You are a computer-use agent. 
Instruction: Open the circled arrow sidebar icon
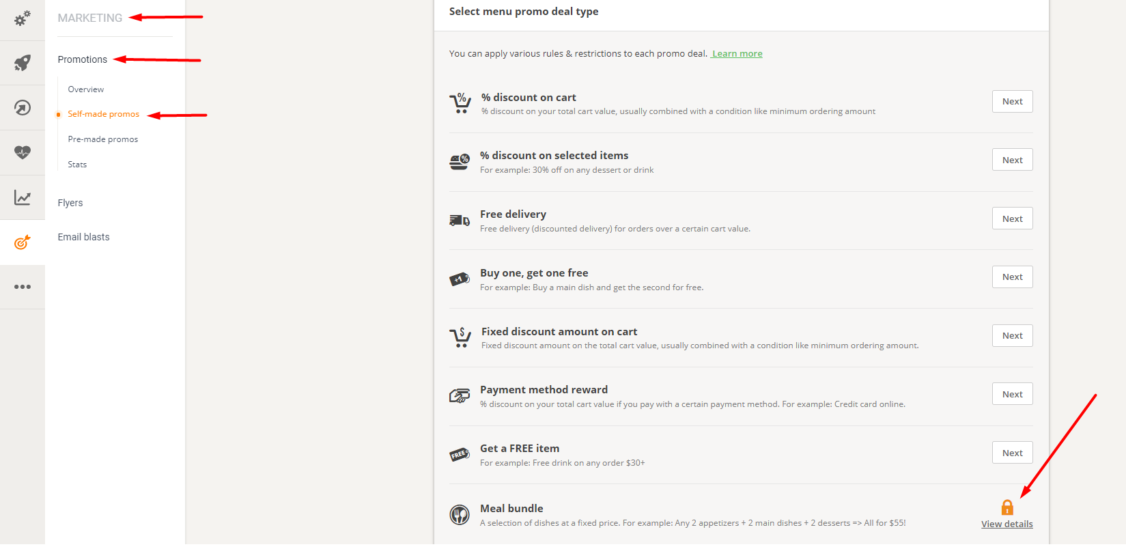click(23, 107)
